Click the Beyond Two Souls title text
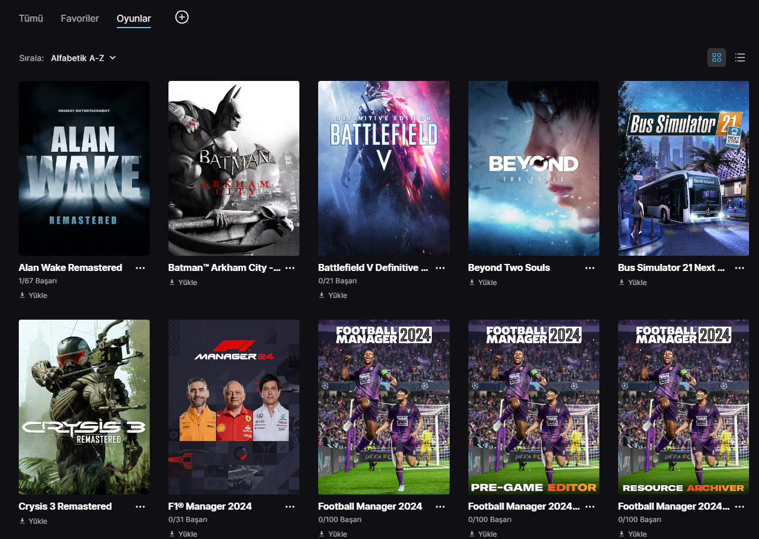This screenshot has width=759, height=539. click(x=509, y=267)
